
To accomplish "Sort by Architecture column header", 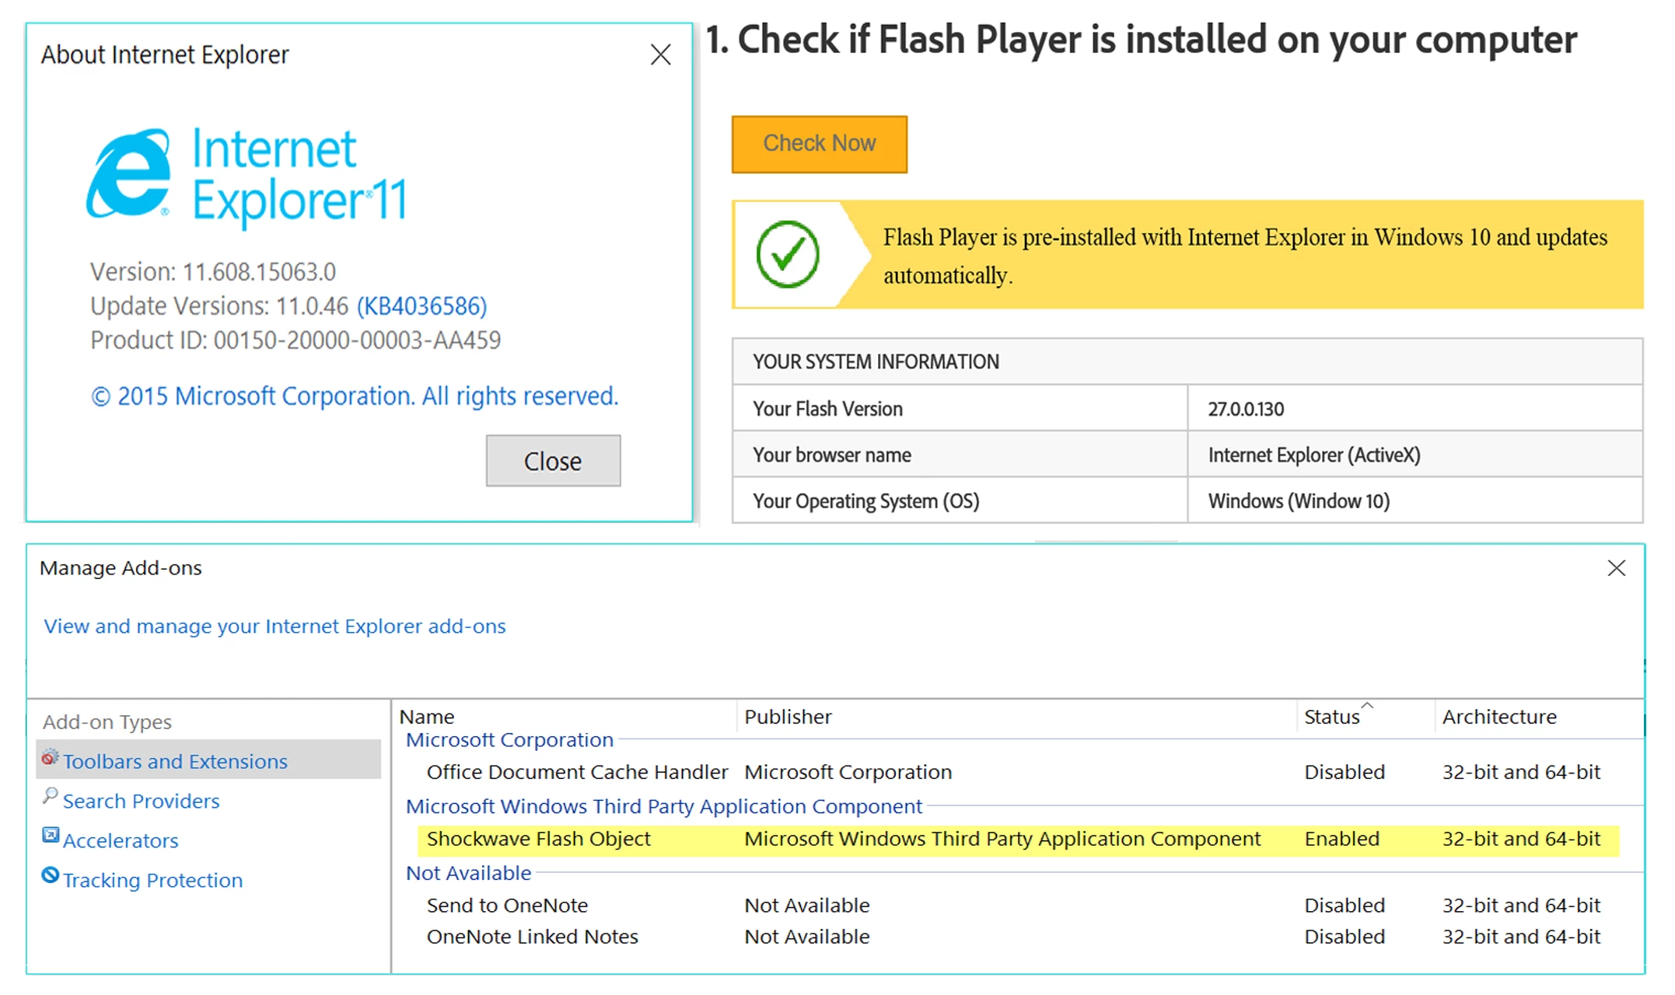I will [1498, 717].
